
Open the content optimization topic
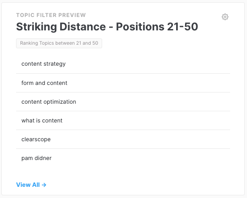123,102
